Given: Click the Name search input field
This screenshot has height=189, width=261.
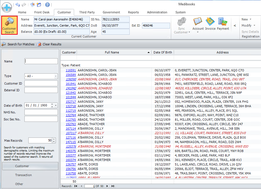Looking at the screenshot, I should point(41,61).
